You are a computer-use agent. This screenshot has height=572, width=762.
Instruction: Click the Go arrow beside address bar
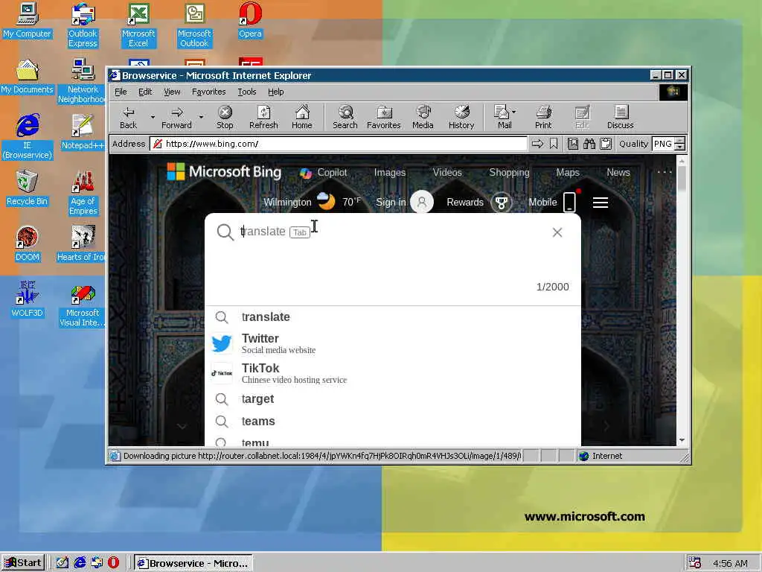(x=537, y=144)
